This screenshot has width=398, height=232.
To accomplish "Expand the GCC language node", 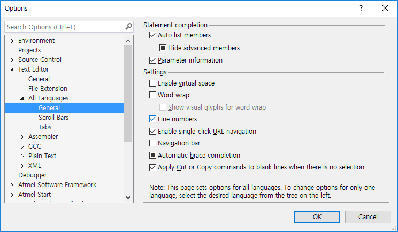I will click(22, 146).
